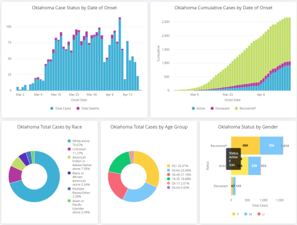Click Deceased legend dot in cumulative chart
The height and width of the screenshot is (225, 297).
(212, 108)
